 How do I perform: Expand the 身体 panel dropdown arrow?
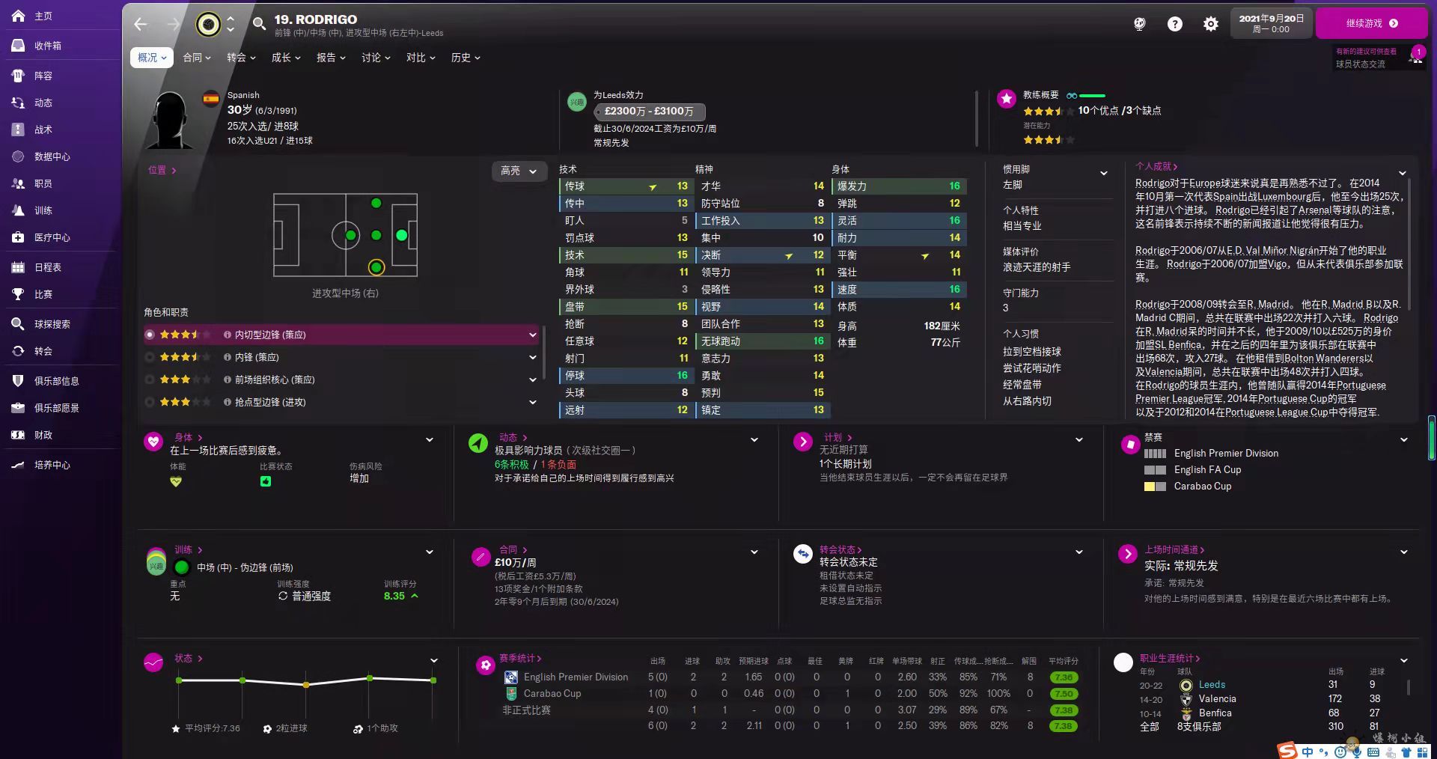[430, 439]
